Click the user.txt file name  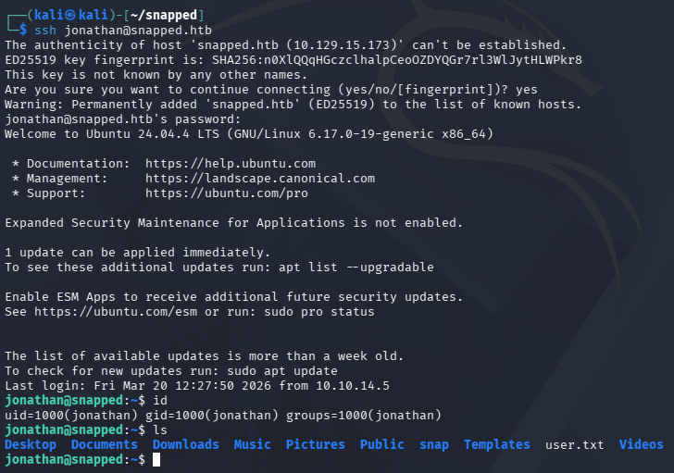click(575, 445)
